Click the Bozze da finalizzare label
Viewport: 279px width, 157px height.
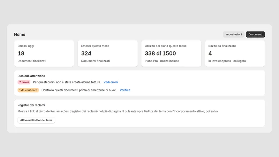point(222,46)
